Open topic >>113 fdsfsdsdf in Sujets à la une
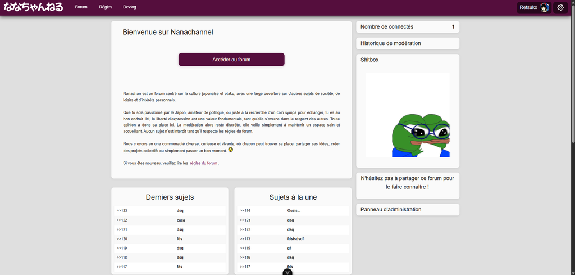The width and height of the screenshot is (575, 275). click(x=293, y=239)
